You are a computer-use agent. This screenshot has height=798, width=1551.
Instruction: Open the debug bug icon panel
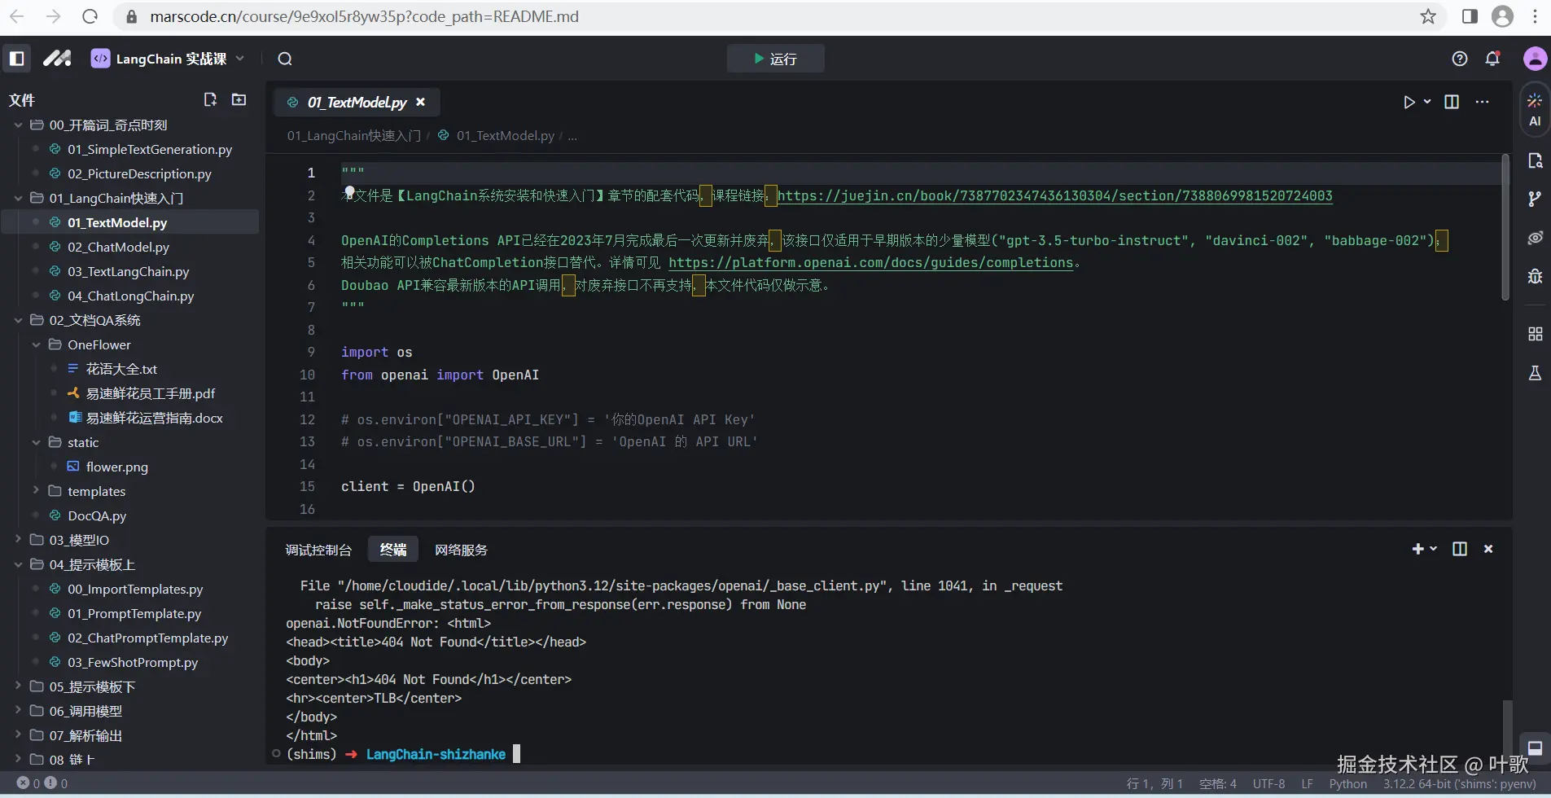point(1535,276)
